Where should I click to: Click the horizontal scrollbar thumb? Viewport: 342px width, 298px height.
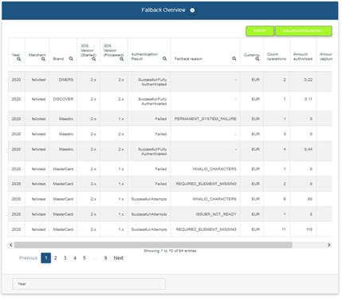(x=153, y=245)
